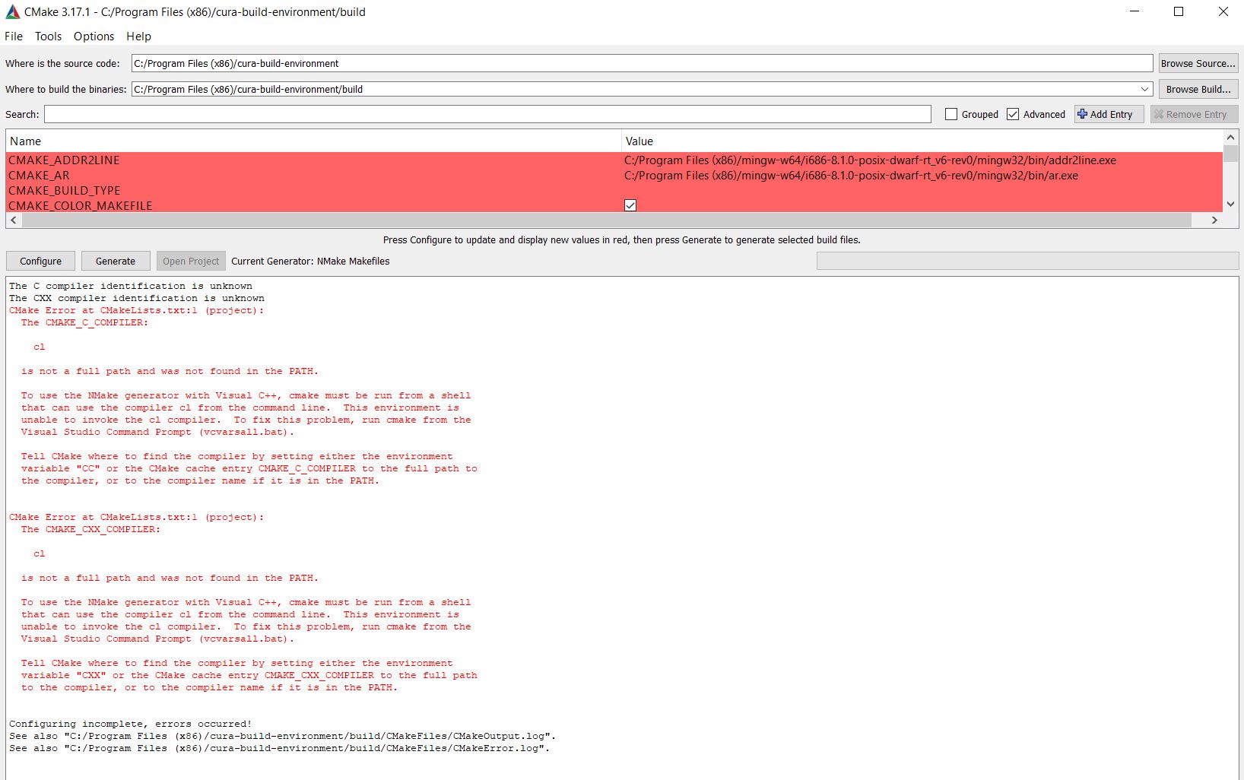1244x780 pixels.
Task: Click 'The CXX compiler identification is unknown' line
Action: point(137,298)
